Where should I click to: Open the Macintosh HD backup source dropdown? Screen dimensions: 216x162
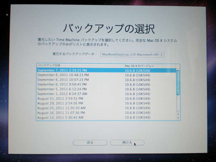tap(132, 54)
